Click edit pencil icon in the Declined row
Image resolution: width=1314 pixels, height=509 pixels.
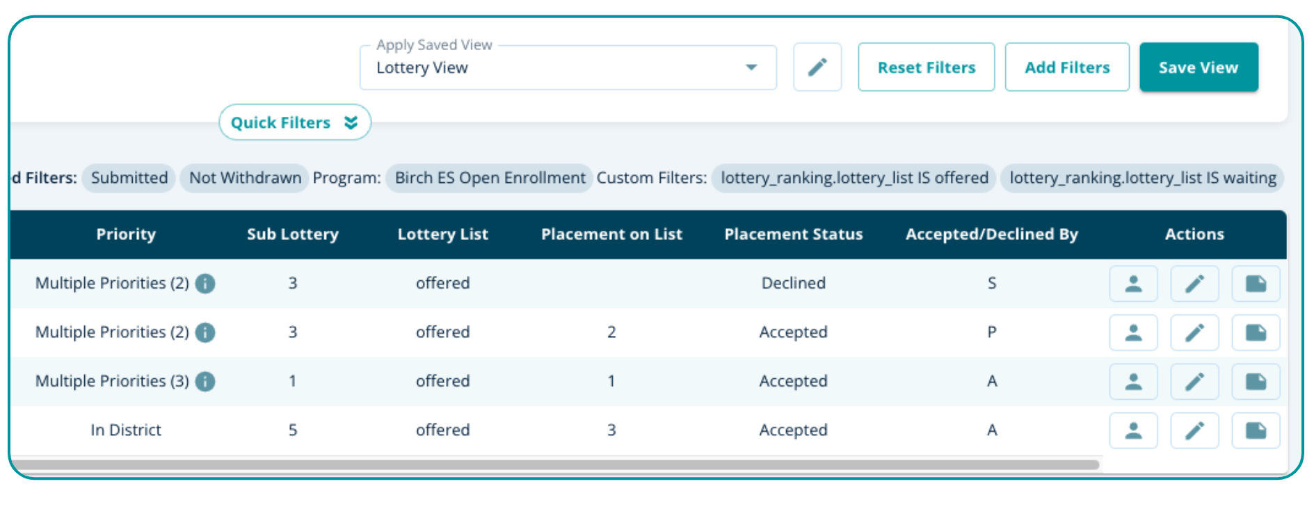(x=1194, y=284)
